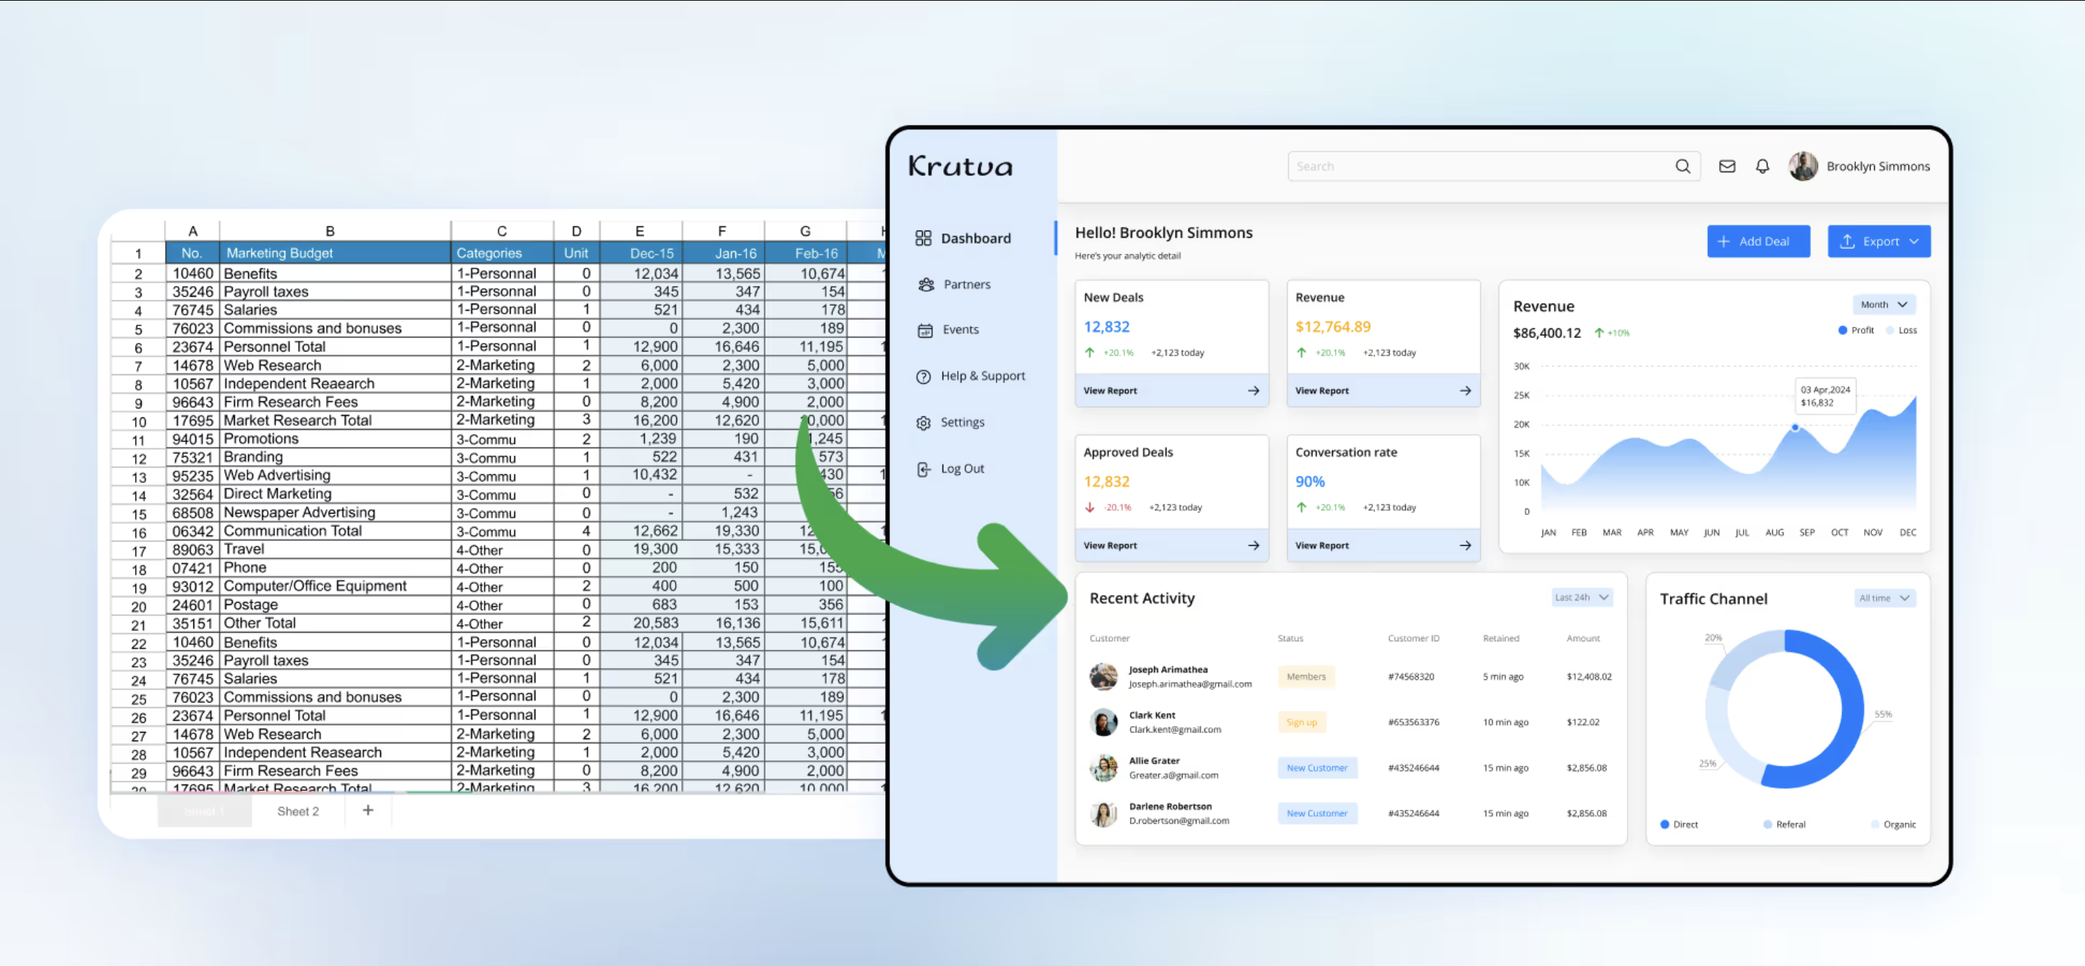Image resolution: width=2085 pixels, height=966 pixels.
Task: Click Darlene Robertson's avatar
Action: 1103,813
